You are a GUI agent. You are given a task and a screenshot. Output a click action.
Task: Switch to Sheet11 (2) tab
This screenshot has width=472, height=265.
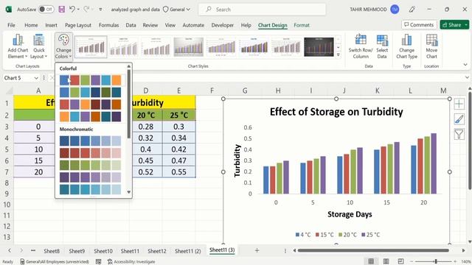click(188, 251)
